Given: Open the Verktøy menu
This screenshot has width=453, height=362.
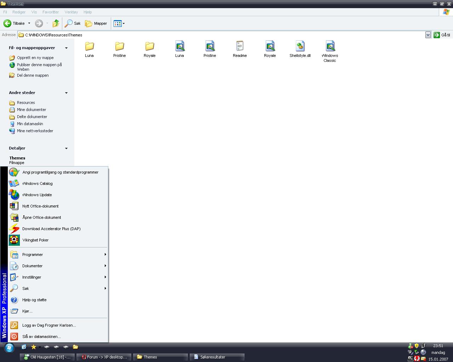Looking at the screenshot, I should pos(71,12).
